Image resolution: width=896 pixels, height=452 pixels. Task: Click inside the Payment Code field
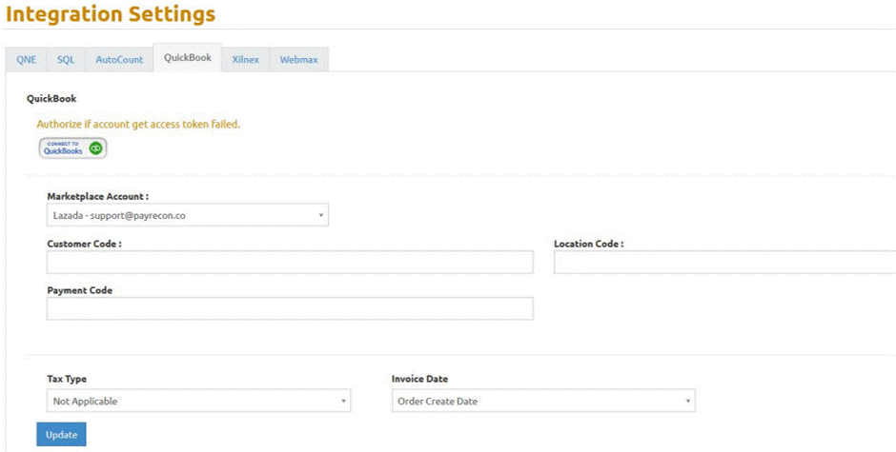(x=291, y=308)
